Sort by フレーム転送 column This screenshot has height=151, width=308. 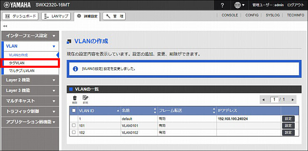187,111
